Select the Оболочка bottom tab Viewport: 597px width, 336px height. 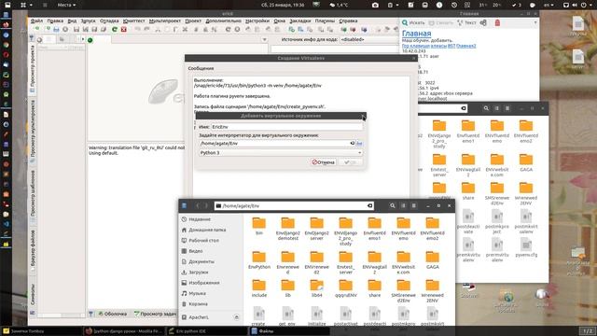point(113,314)
